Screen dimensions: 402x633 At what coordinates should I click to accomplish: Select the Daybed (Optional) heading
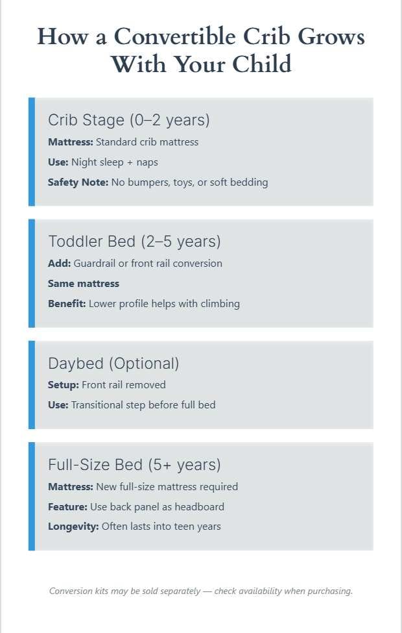point(113,364)
